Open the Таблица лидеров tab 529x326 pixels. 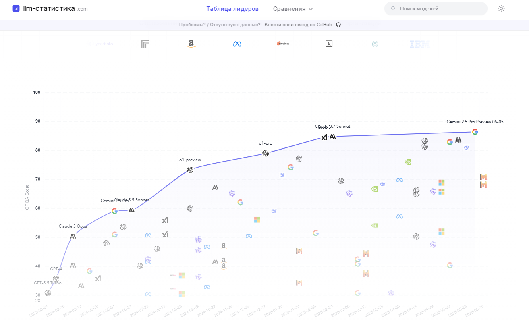pyautogui.click(x=232, y=9)
